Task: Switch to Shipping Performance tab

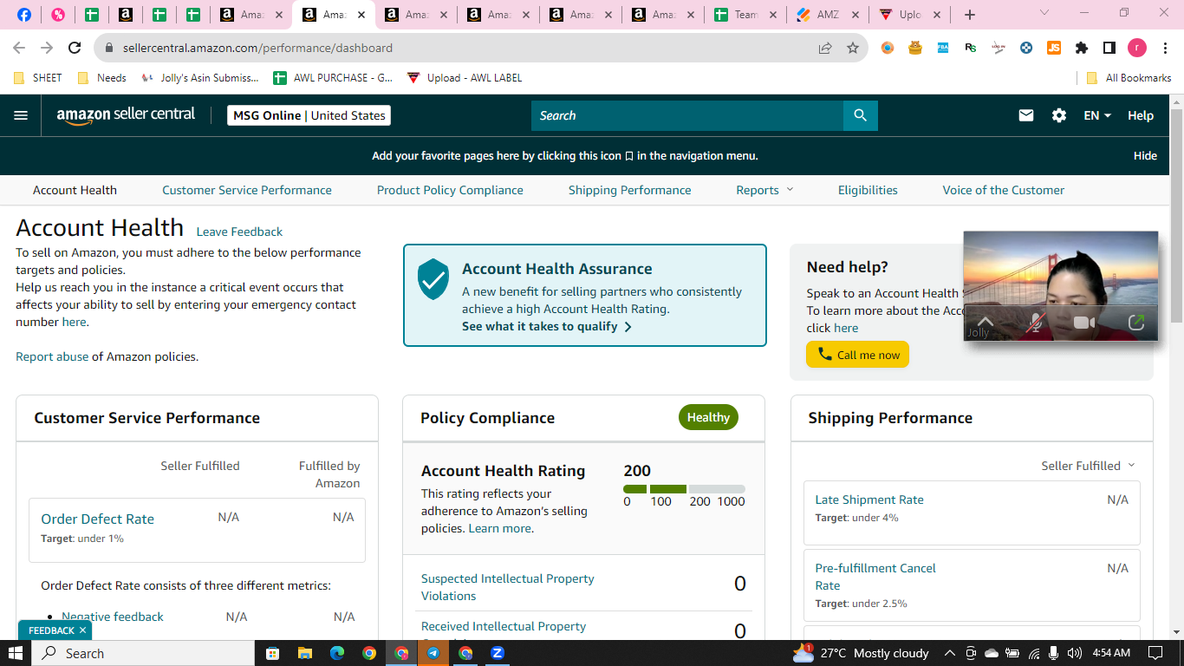Action: [630, 190]
